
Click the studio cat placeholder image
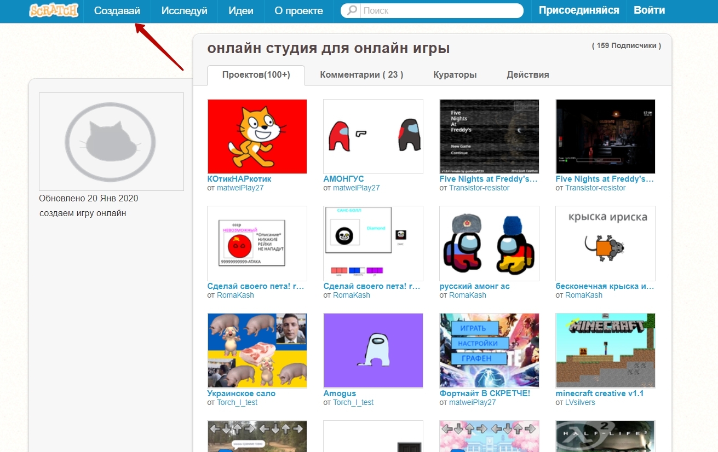point(111,142)
